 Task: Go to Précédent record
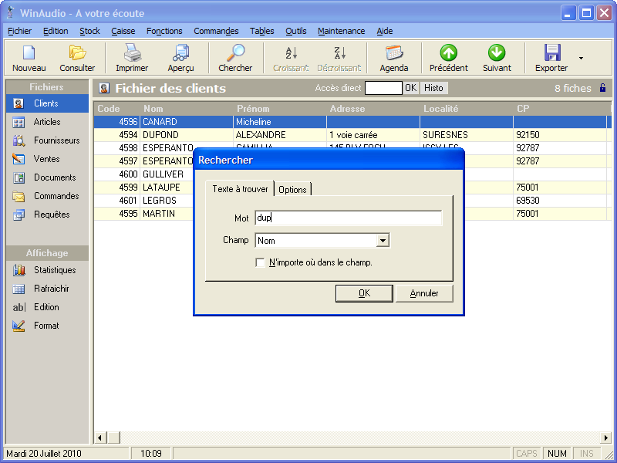pyautogui.click(x=448, y=53)
